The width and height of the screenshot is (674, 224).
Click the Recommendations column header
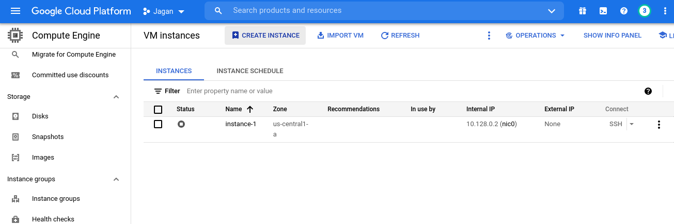pos(353,109)
